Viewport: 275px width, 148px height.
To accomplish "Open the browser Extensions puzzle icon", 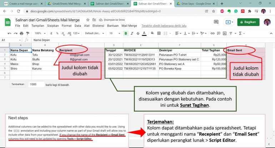I will pyautogui.click(x=249, y=11).
